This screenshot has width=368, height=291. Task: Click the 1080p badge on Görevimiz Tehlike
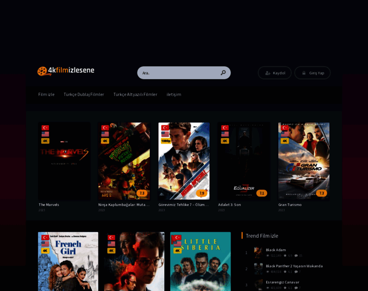click(166, 141)
